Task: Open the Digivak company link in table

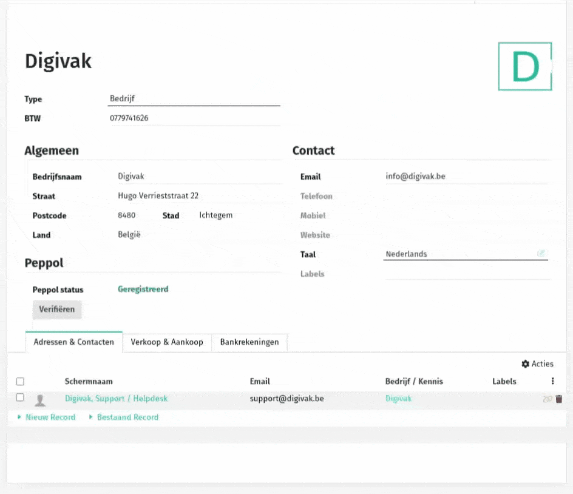Action: click(x=398, y=398)
